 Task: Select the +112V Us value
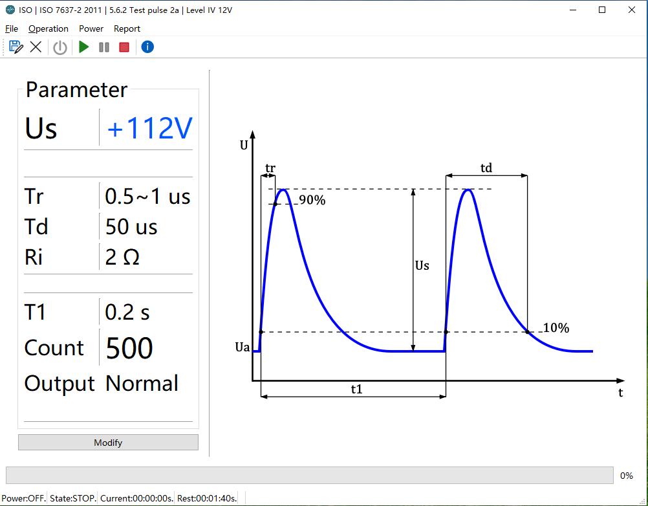149,127
